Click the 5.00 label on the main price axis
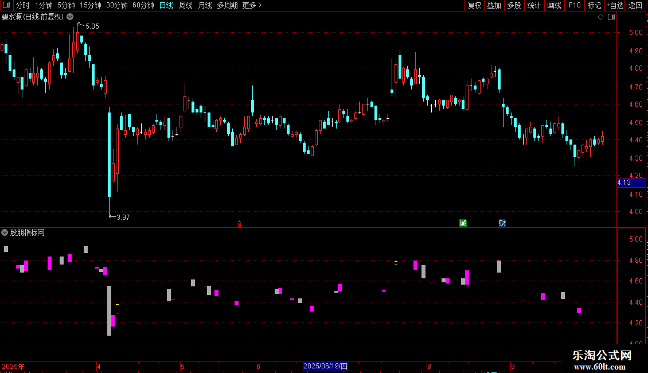 pyautogui.click(x=635, y=32)
